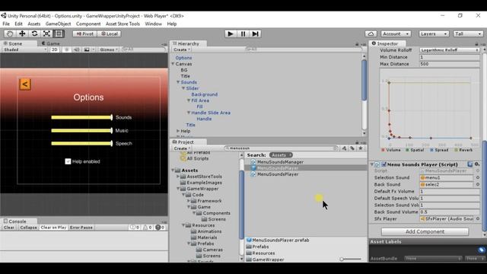Open the File menu
487x274 pixels.
click(6, 24)
